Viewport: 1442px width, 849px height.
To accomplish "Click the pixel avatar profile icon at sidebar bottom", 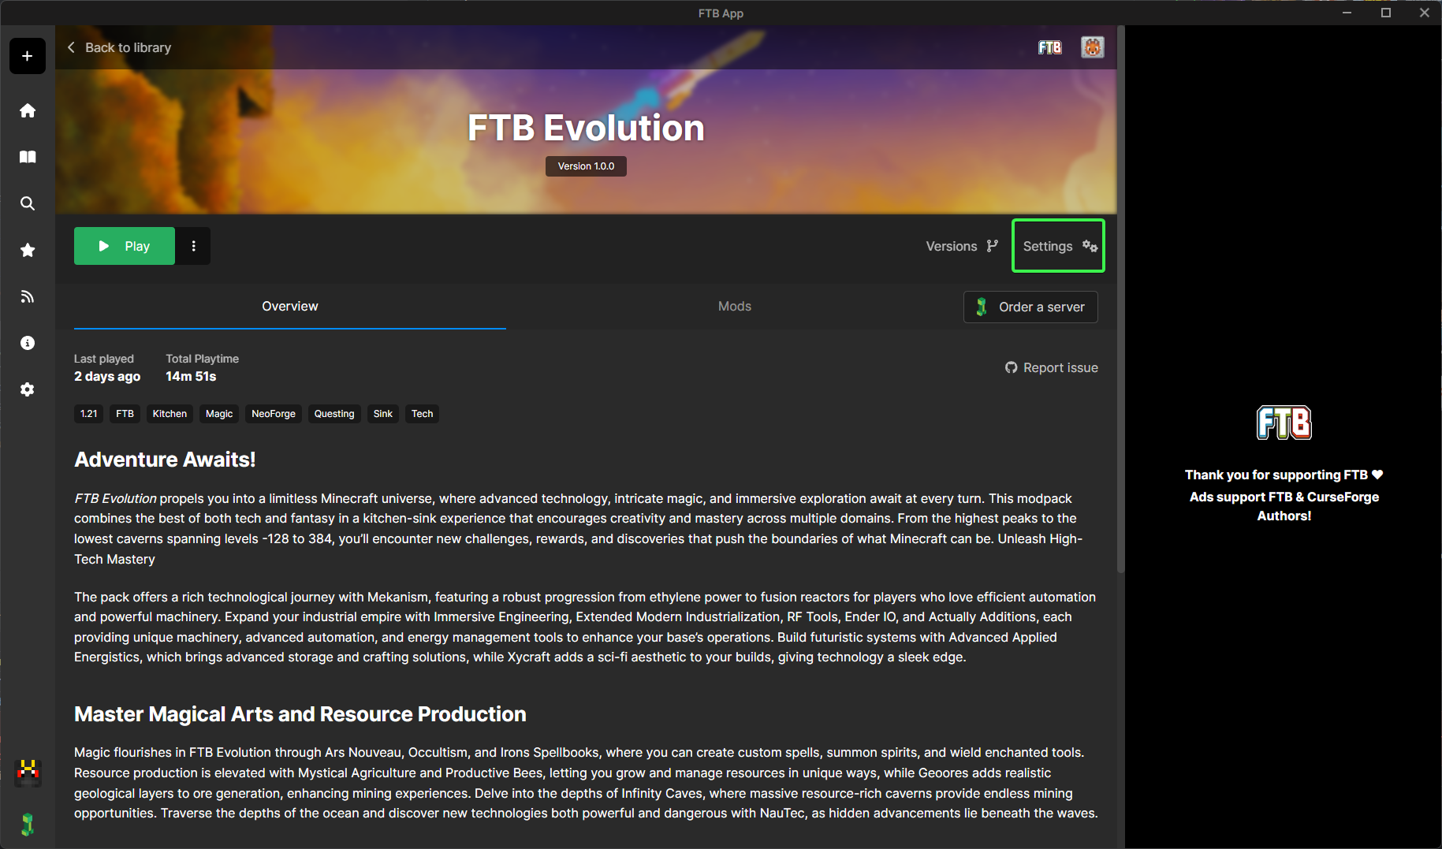I will pos(28,772).
